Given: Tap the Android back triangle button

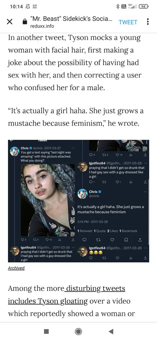Looking at the screenshot, I should [x=111, y=331].
